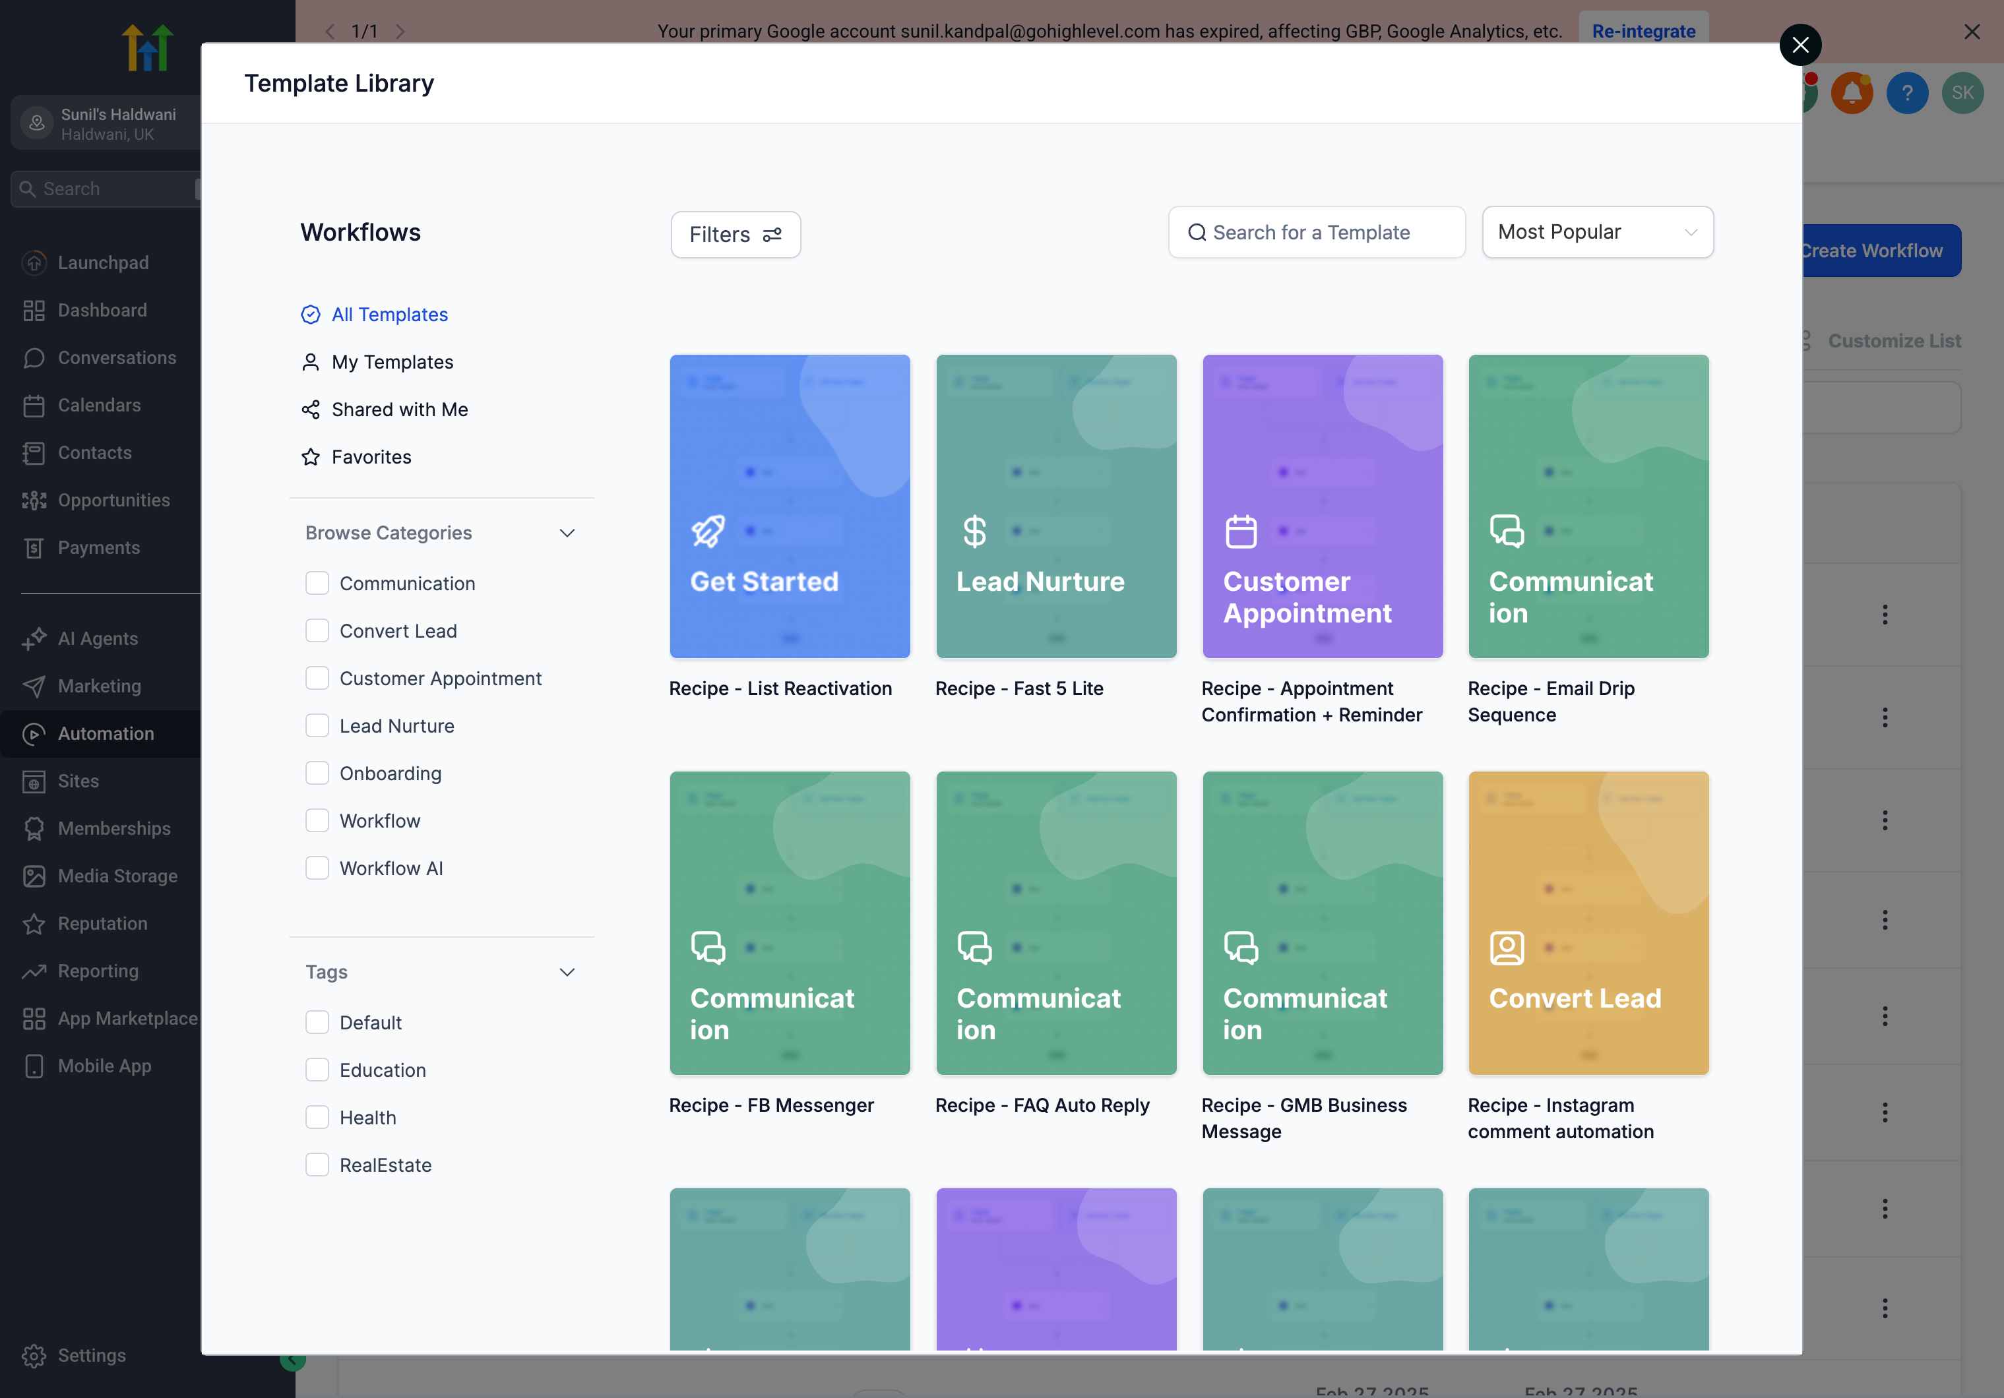This screenshot has height=1398, width=2004.
Task: Click the Create Workflow button
Action: point(1881,251)
